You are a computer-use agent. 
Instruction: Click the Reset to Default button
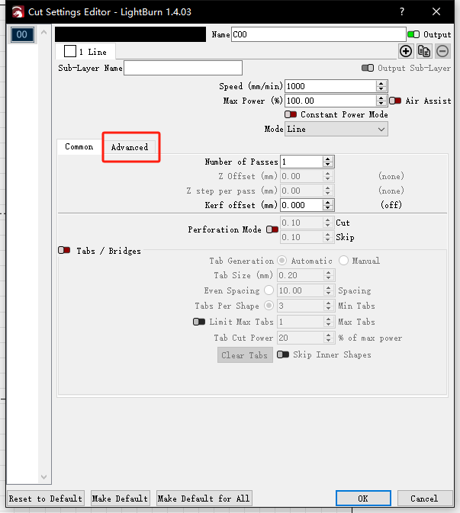[46, 499]
